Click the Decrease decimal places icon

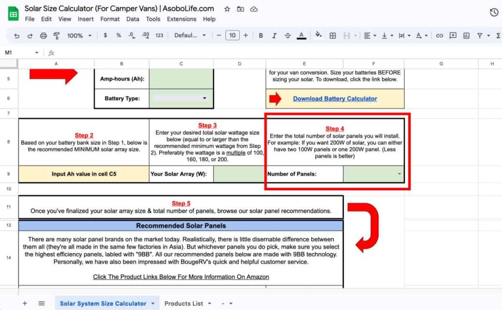132,35
